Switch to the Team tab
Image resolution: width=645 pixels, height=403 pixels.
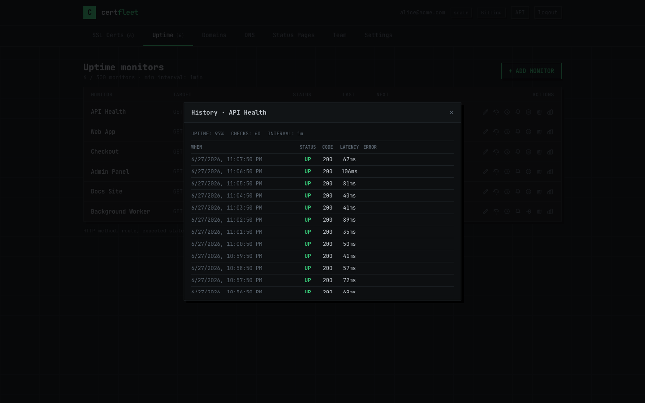tap(340, 35)
